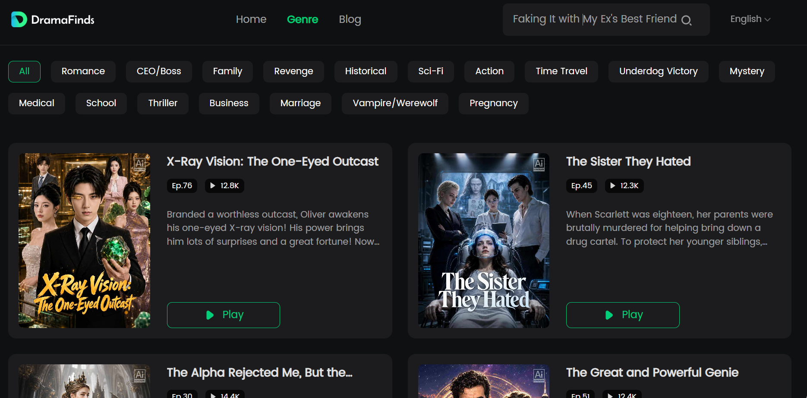The height and width of the screenshot is (398, 807).
Task: Click 12.8K views badge on X-Ray Vision
Action: point(224,186)
